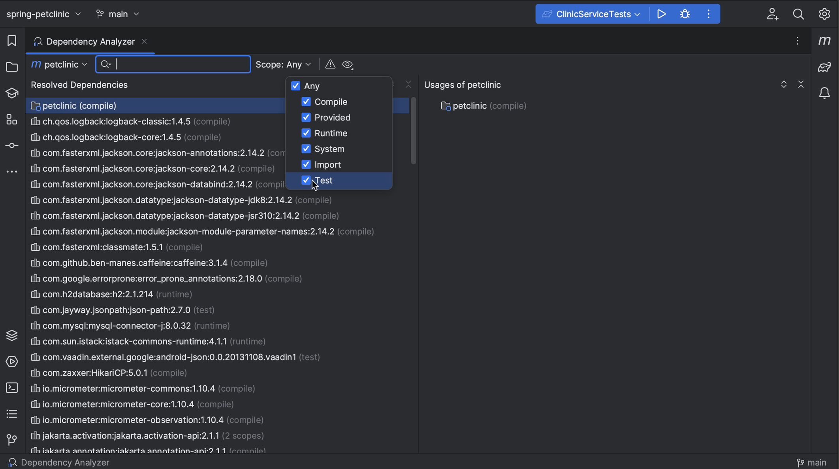Debug the ClinicServiceTests configuration
The width and height of the screenshot is (839, 469).
pos(684,14)
